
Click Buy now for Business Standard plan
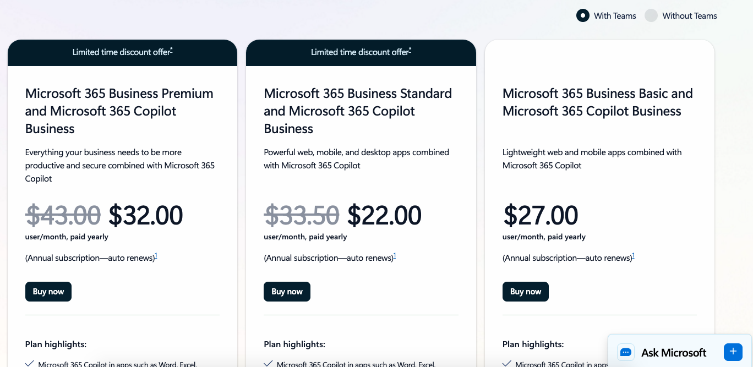click(287, 292)
